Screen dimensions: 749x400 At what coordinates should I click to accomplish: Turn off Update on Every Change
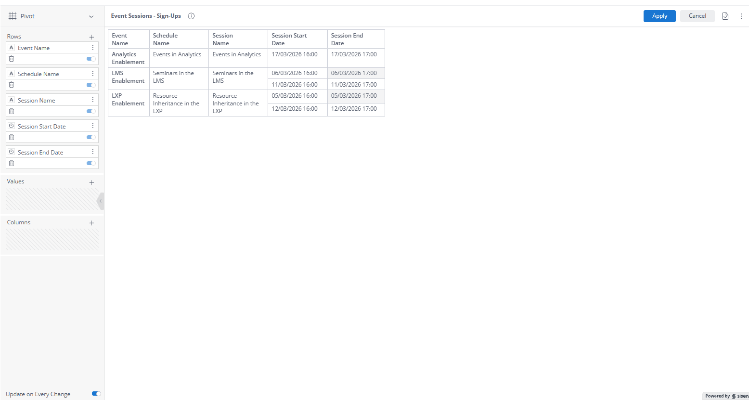tap(96, 394)
